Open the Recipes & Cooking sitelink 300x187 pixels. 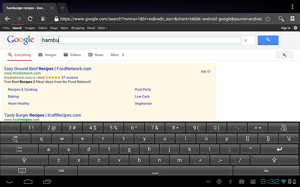(x=22, y=89)
